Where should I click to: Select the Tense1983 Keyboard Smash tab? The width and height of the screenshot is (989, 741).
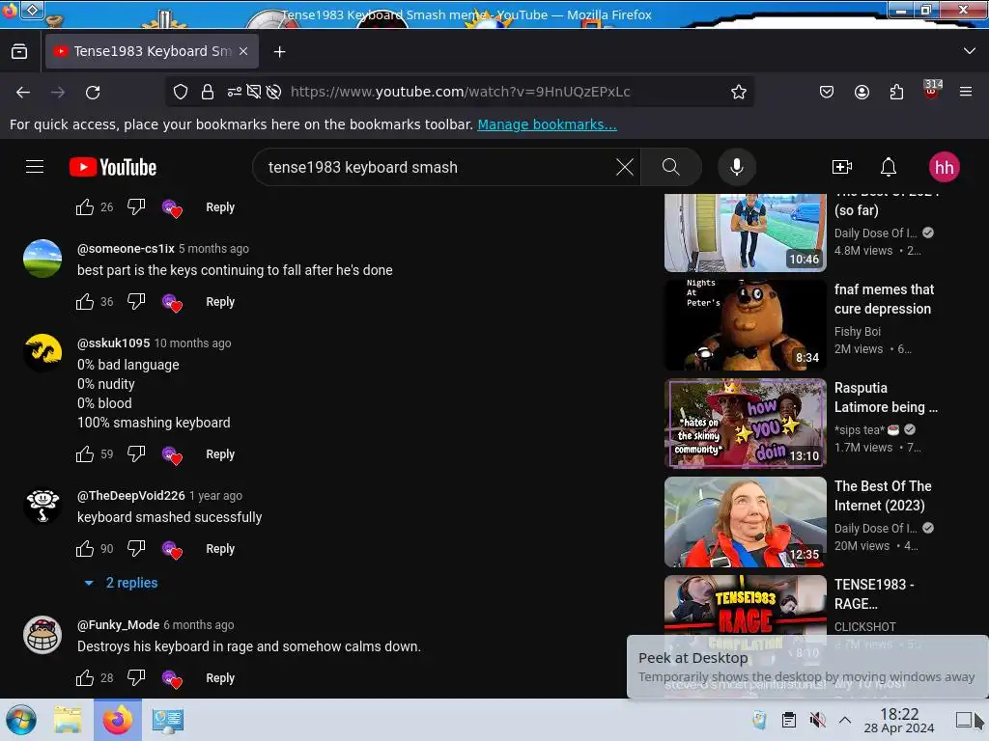click(152, 51)
